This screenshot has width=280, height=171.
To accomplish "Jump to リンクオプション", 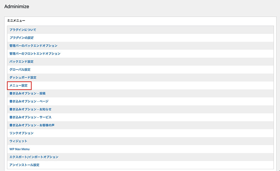I will click(x=21, y=133).
